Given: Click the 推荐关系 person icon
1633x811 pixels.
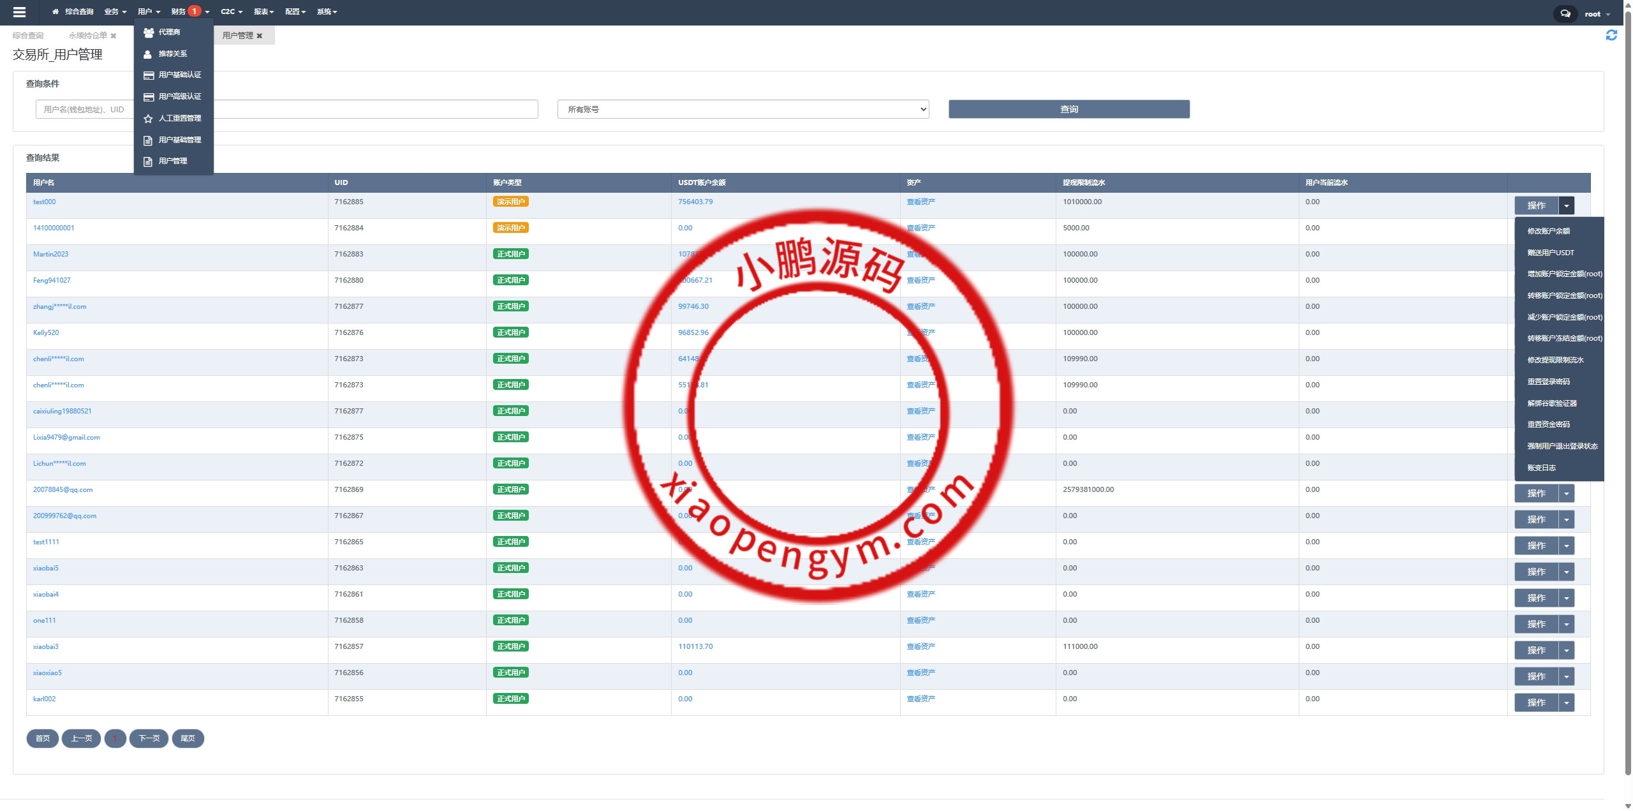Looking at the screenshot, I should coord(148,54).
